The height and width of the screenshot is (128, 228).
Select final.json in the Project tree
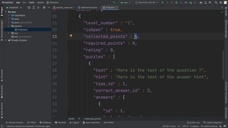click(22, 30)
